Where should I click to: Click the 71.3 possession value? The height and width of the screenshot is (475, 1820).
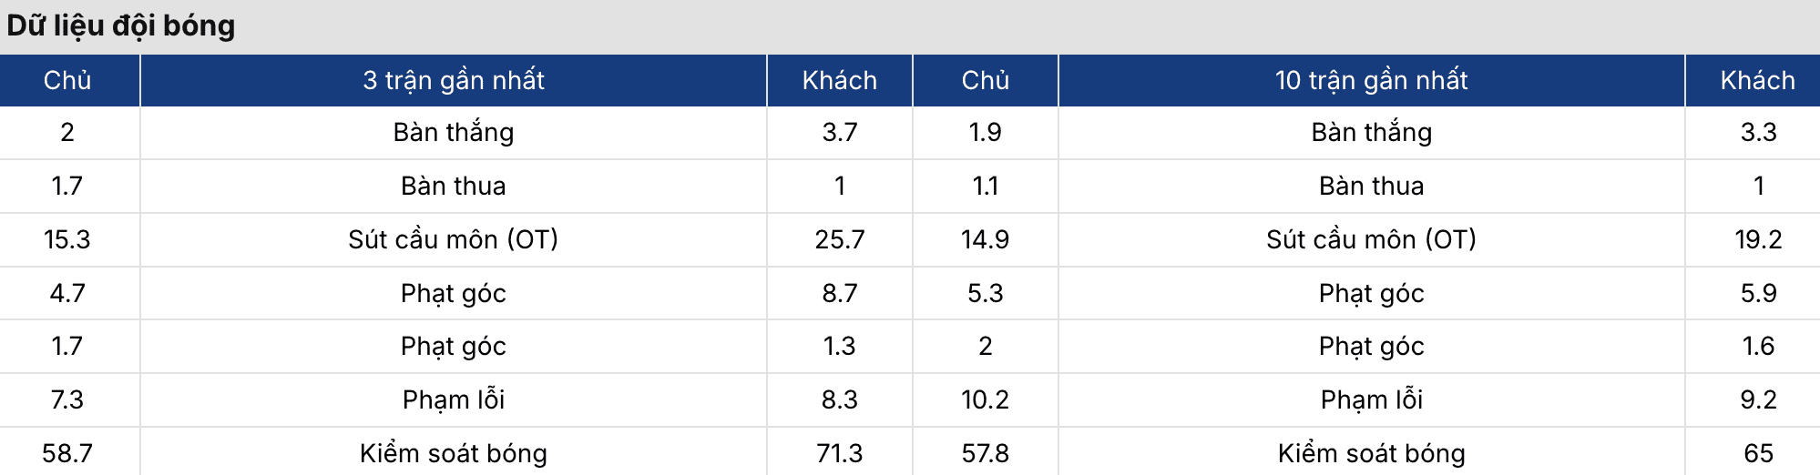coord(839,453)
